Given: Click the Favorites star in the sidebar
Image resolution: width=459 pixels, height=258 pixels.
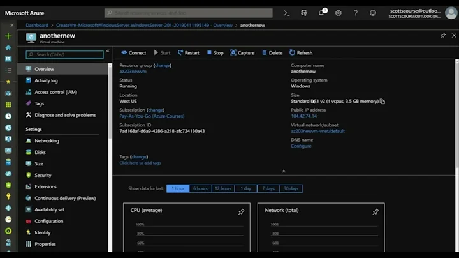Looking at the screenshot, I should coord(8,82).
